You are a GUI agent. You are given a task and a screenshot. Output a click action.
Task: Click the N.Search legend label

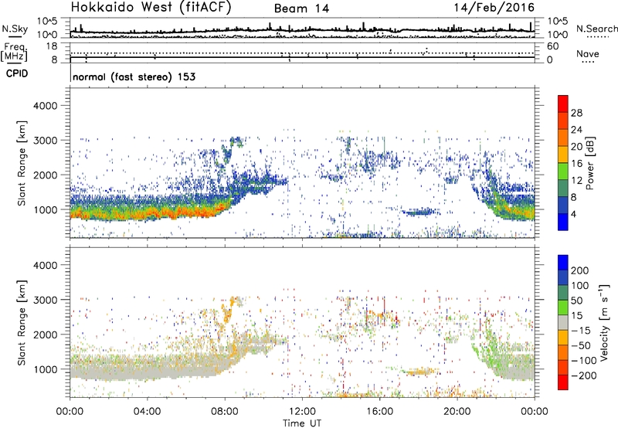(x=596, y=29)
